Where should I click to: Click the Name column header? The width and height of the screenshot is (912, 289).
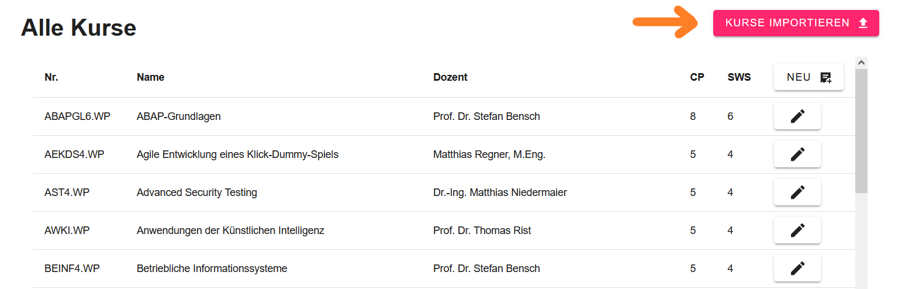point(150,77)
